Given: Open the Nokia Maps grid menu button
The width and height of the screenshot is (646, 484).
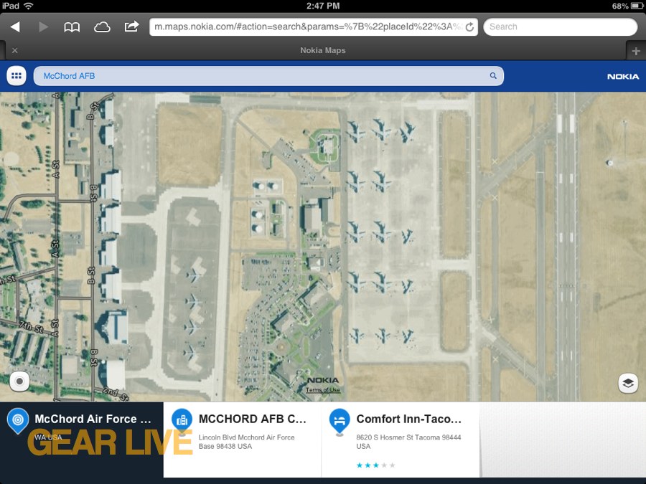Looking at the screenshot, I should pyautogui.click(x=17, y=76).
